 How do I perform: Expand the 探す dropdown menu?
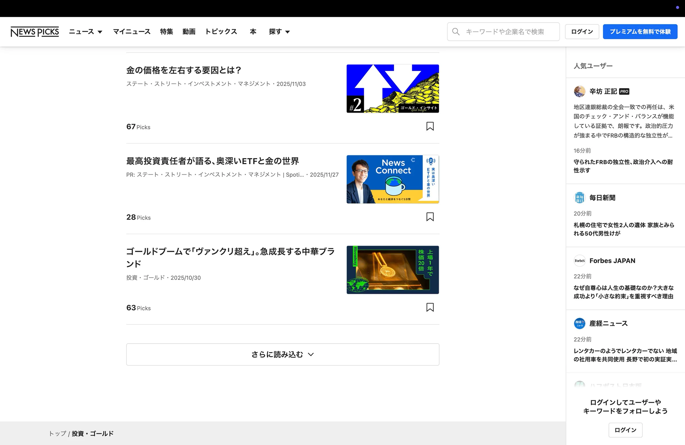[x=279, y=32]
